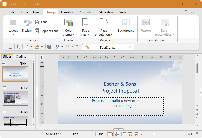Switch to slide sorter view in status bar

(117, 134)
